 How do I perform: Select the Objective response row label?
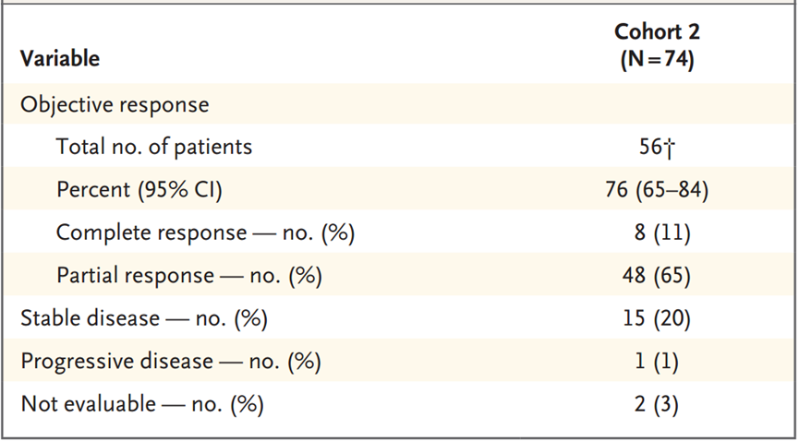point(115,104)
